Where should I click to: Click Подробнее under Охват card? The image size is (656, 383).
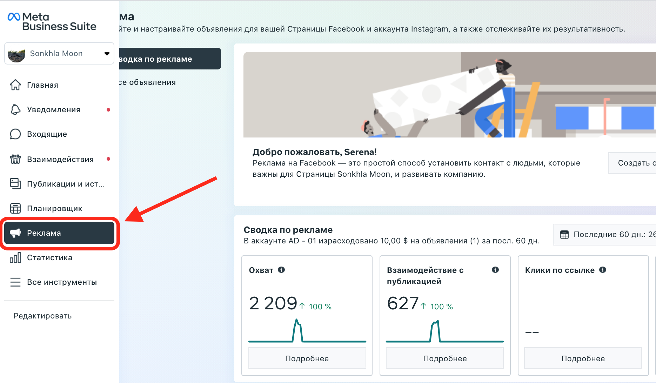tap(307, 358)
